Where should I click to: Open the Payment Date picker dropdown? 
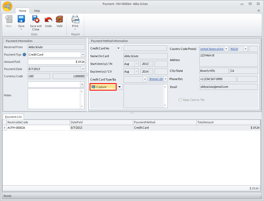click(x=83, y=69)
